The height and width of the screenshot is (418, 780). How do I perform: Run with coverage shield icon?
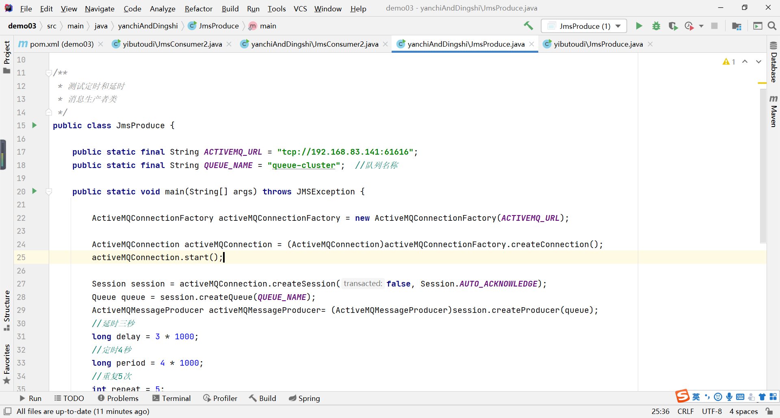(x=673, y=26)
